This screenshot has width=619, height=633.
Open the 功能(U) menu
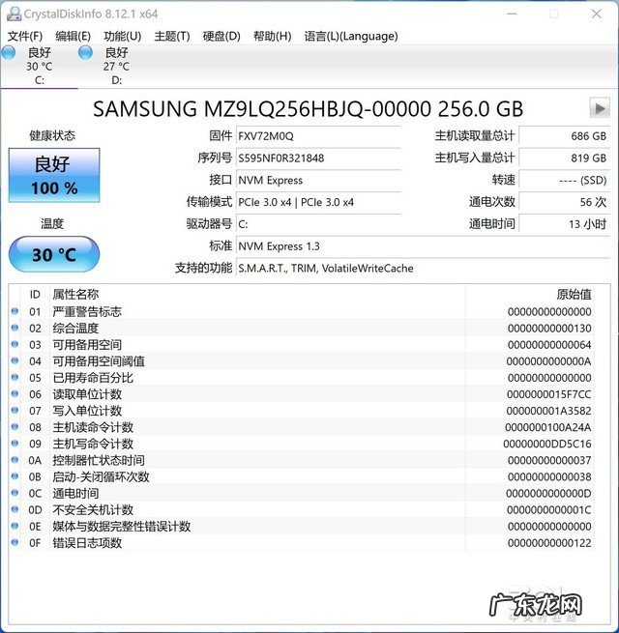tap(123, 37)
